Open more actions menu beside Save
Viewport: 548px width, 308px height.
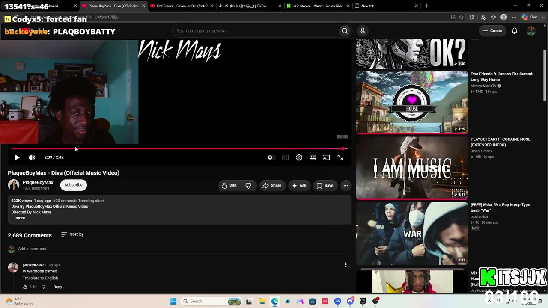point(346,185)
